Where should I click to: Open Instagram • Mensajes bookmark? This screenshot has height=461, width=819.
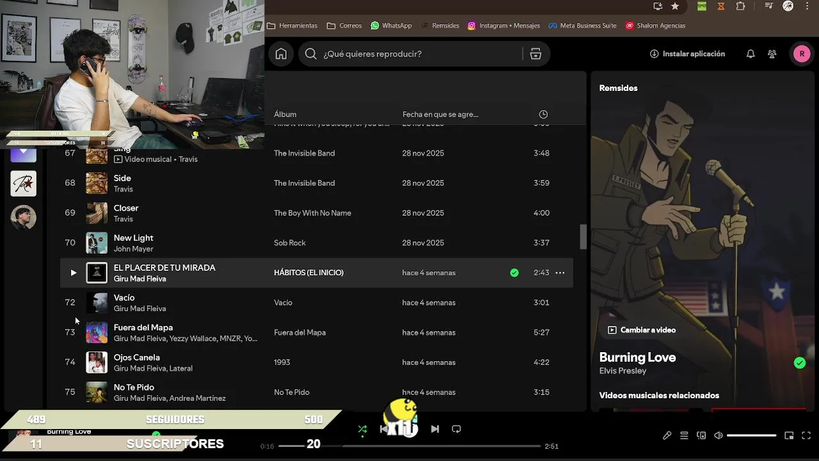[x=504, y=26]
